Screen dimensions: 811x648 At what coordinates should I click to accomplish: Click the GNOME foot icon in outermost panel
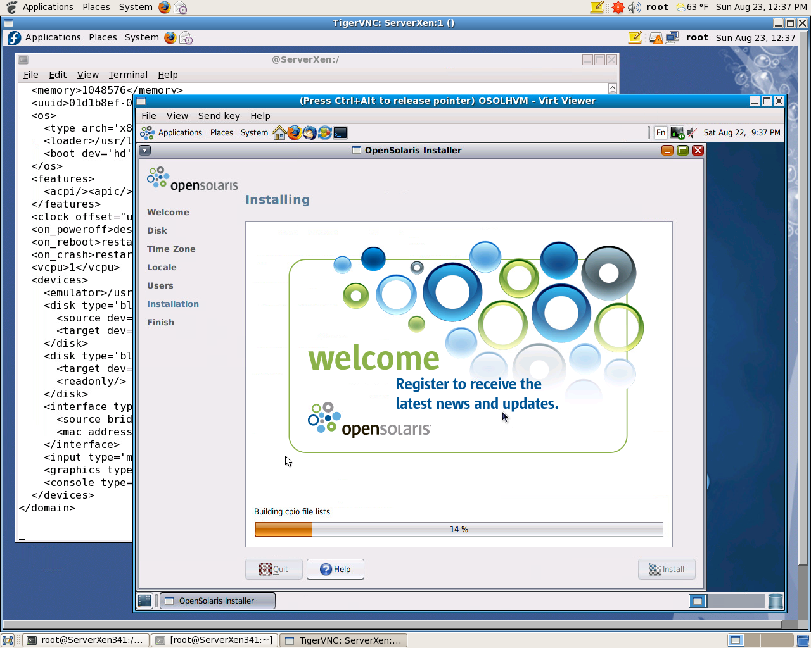[x=11, y=7]
